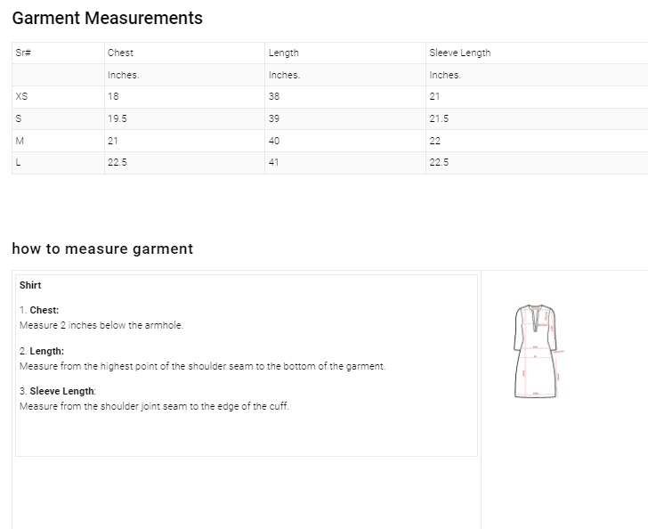The height and width of the screenshot is (529, 648).
Task: Select the Sleeve Length column header
Action: 459,53
